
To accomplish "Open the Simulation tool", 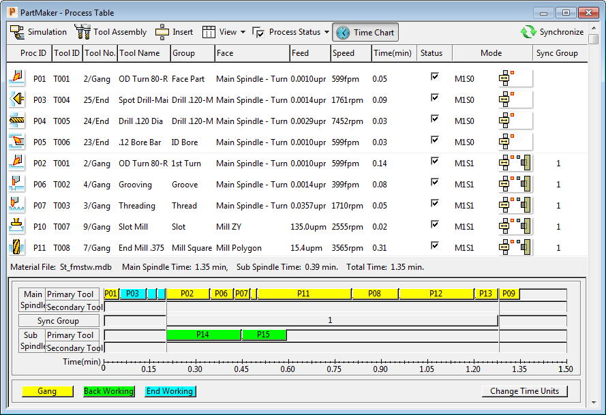I will click(38, 32).
